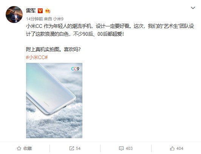Click the orange V verified badge

pos(40,11)
